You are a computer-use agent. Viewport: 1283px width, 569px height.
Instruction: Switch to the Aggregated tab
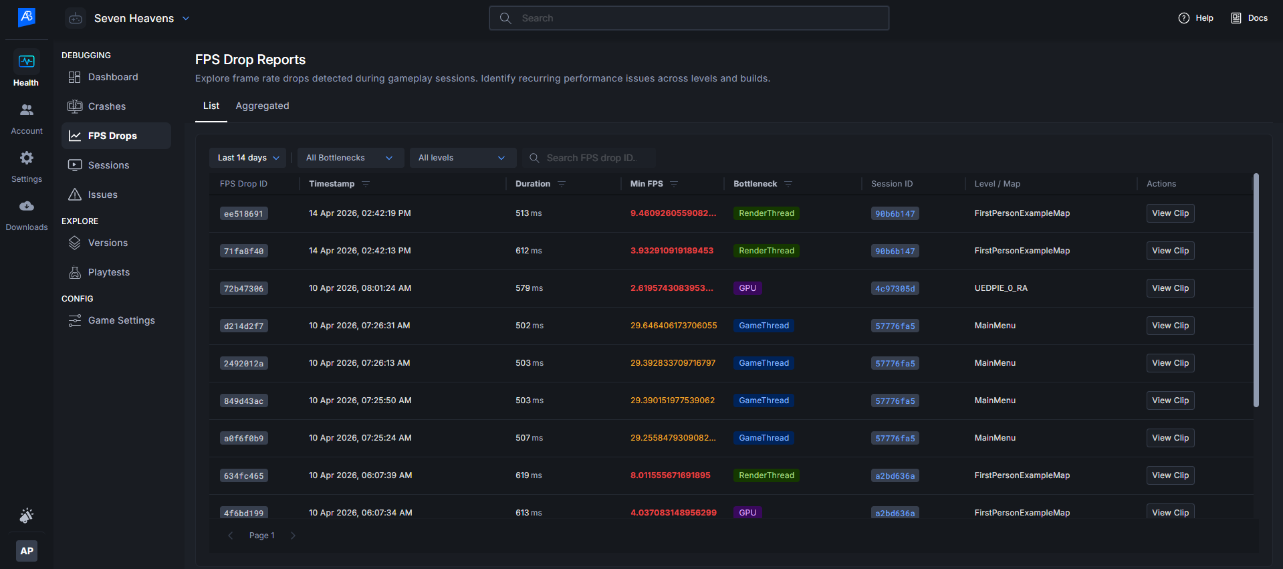click(x=262, y=106)
